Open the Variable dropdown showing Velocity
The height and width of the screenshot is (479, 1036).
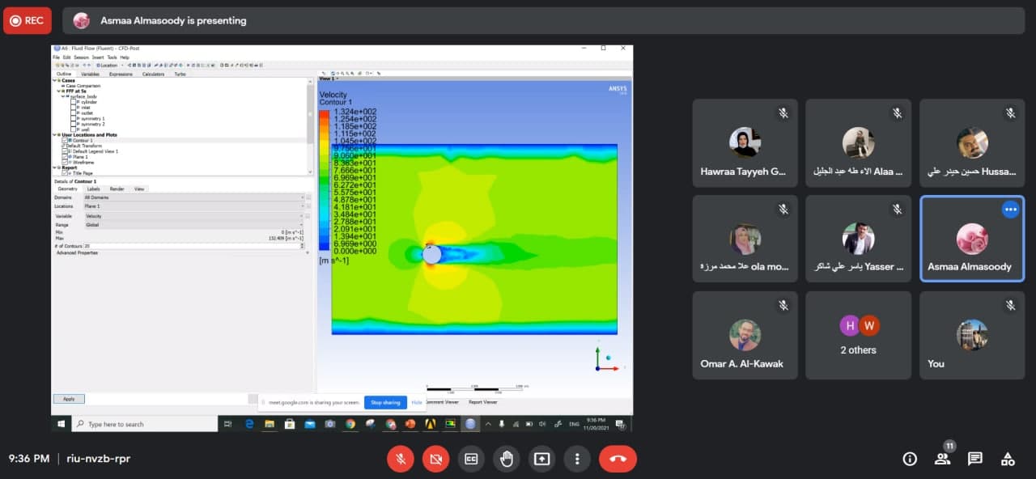[194, 216]
